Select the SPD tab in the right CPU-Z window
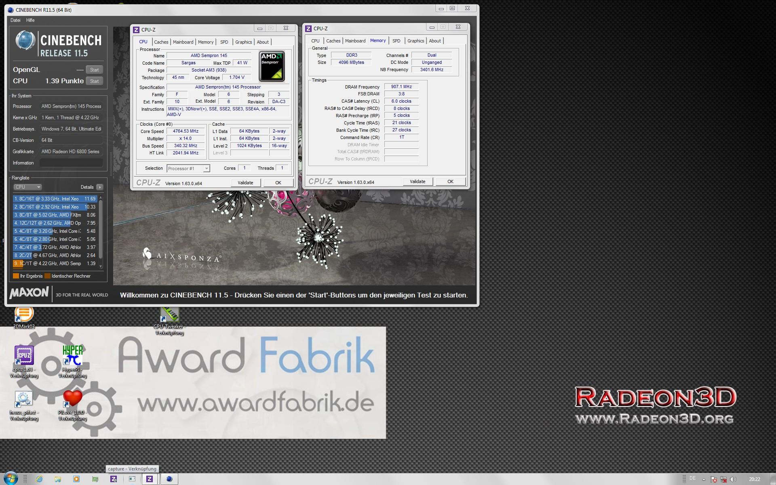 coord(396,41)
